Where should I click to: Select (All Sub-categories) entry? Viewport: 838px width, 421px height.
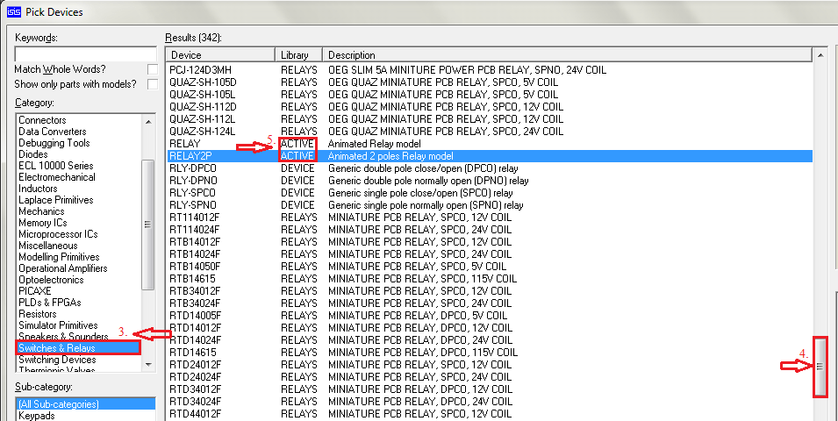85,404
